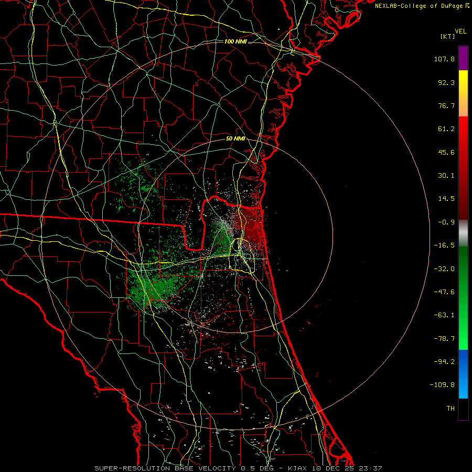Click the 50 NMI range ring label

pos(235,139)
